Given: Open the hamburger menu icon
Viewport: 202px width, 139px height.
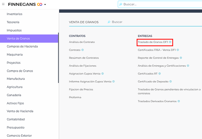Looking at the screenshot, I should [3, 4].
